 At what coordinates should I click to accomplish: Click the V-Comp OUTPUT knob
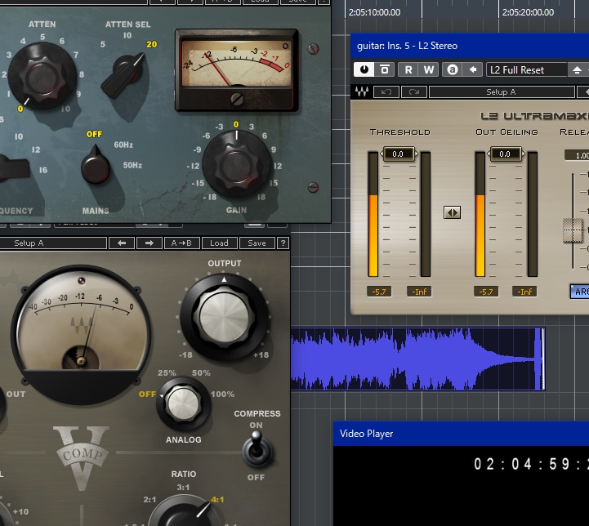pos(225,317)
